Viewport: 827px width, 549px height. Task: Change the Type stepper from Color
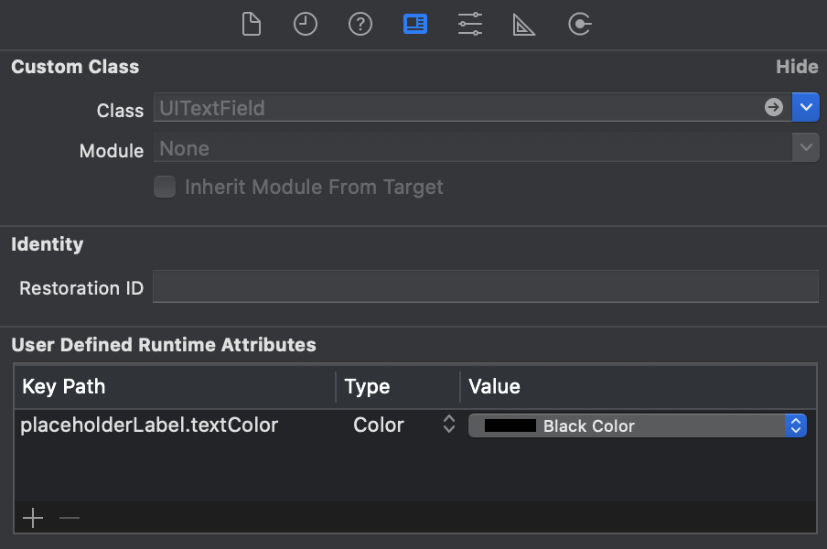448,425
